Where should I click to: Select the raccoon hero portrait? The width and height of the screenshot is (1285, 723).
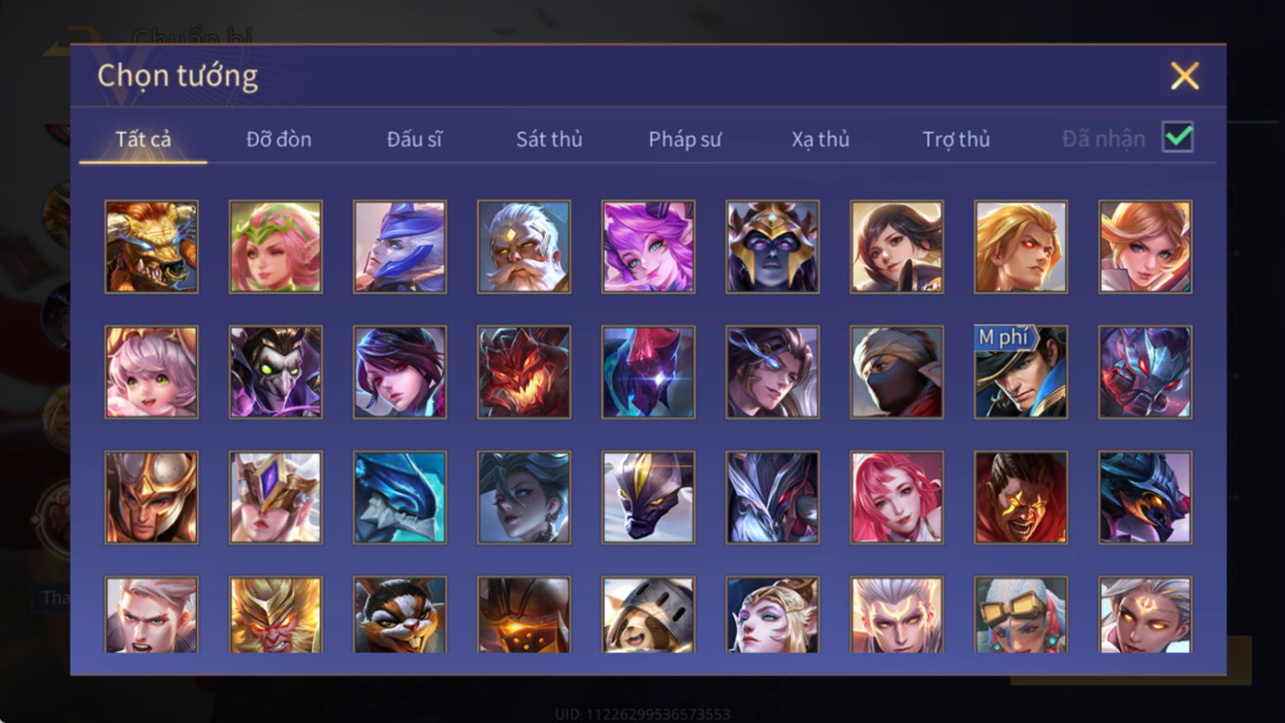(x=400, y=614)
